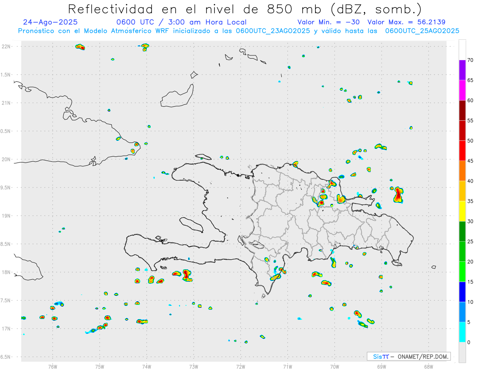Click the colorbar value label 65
Viewport: 481px width, 372px height.
point(471,80)
